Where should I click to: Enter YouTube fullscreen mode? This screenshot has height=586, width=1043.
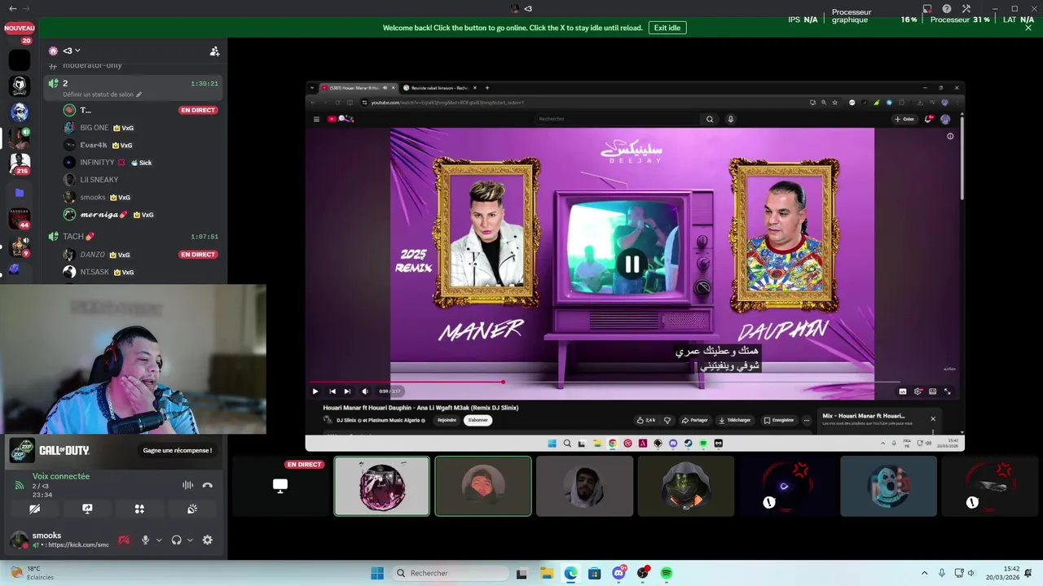[947, 391]
